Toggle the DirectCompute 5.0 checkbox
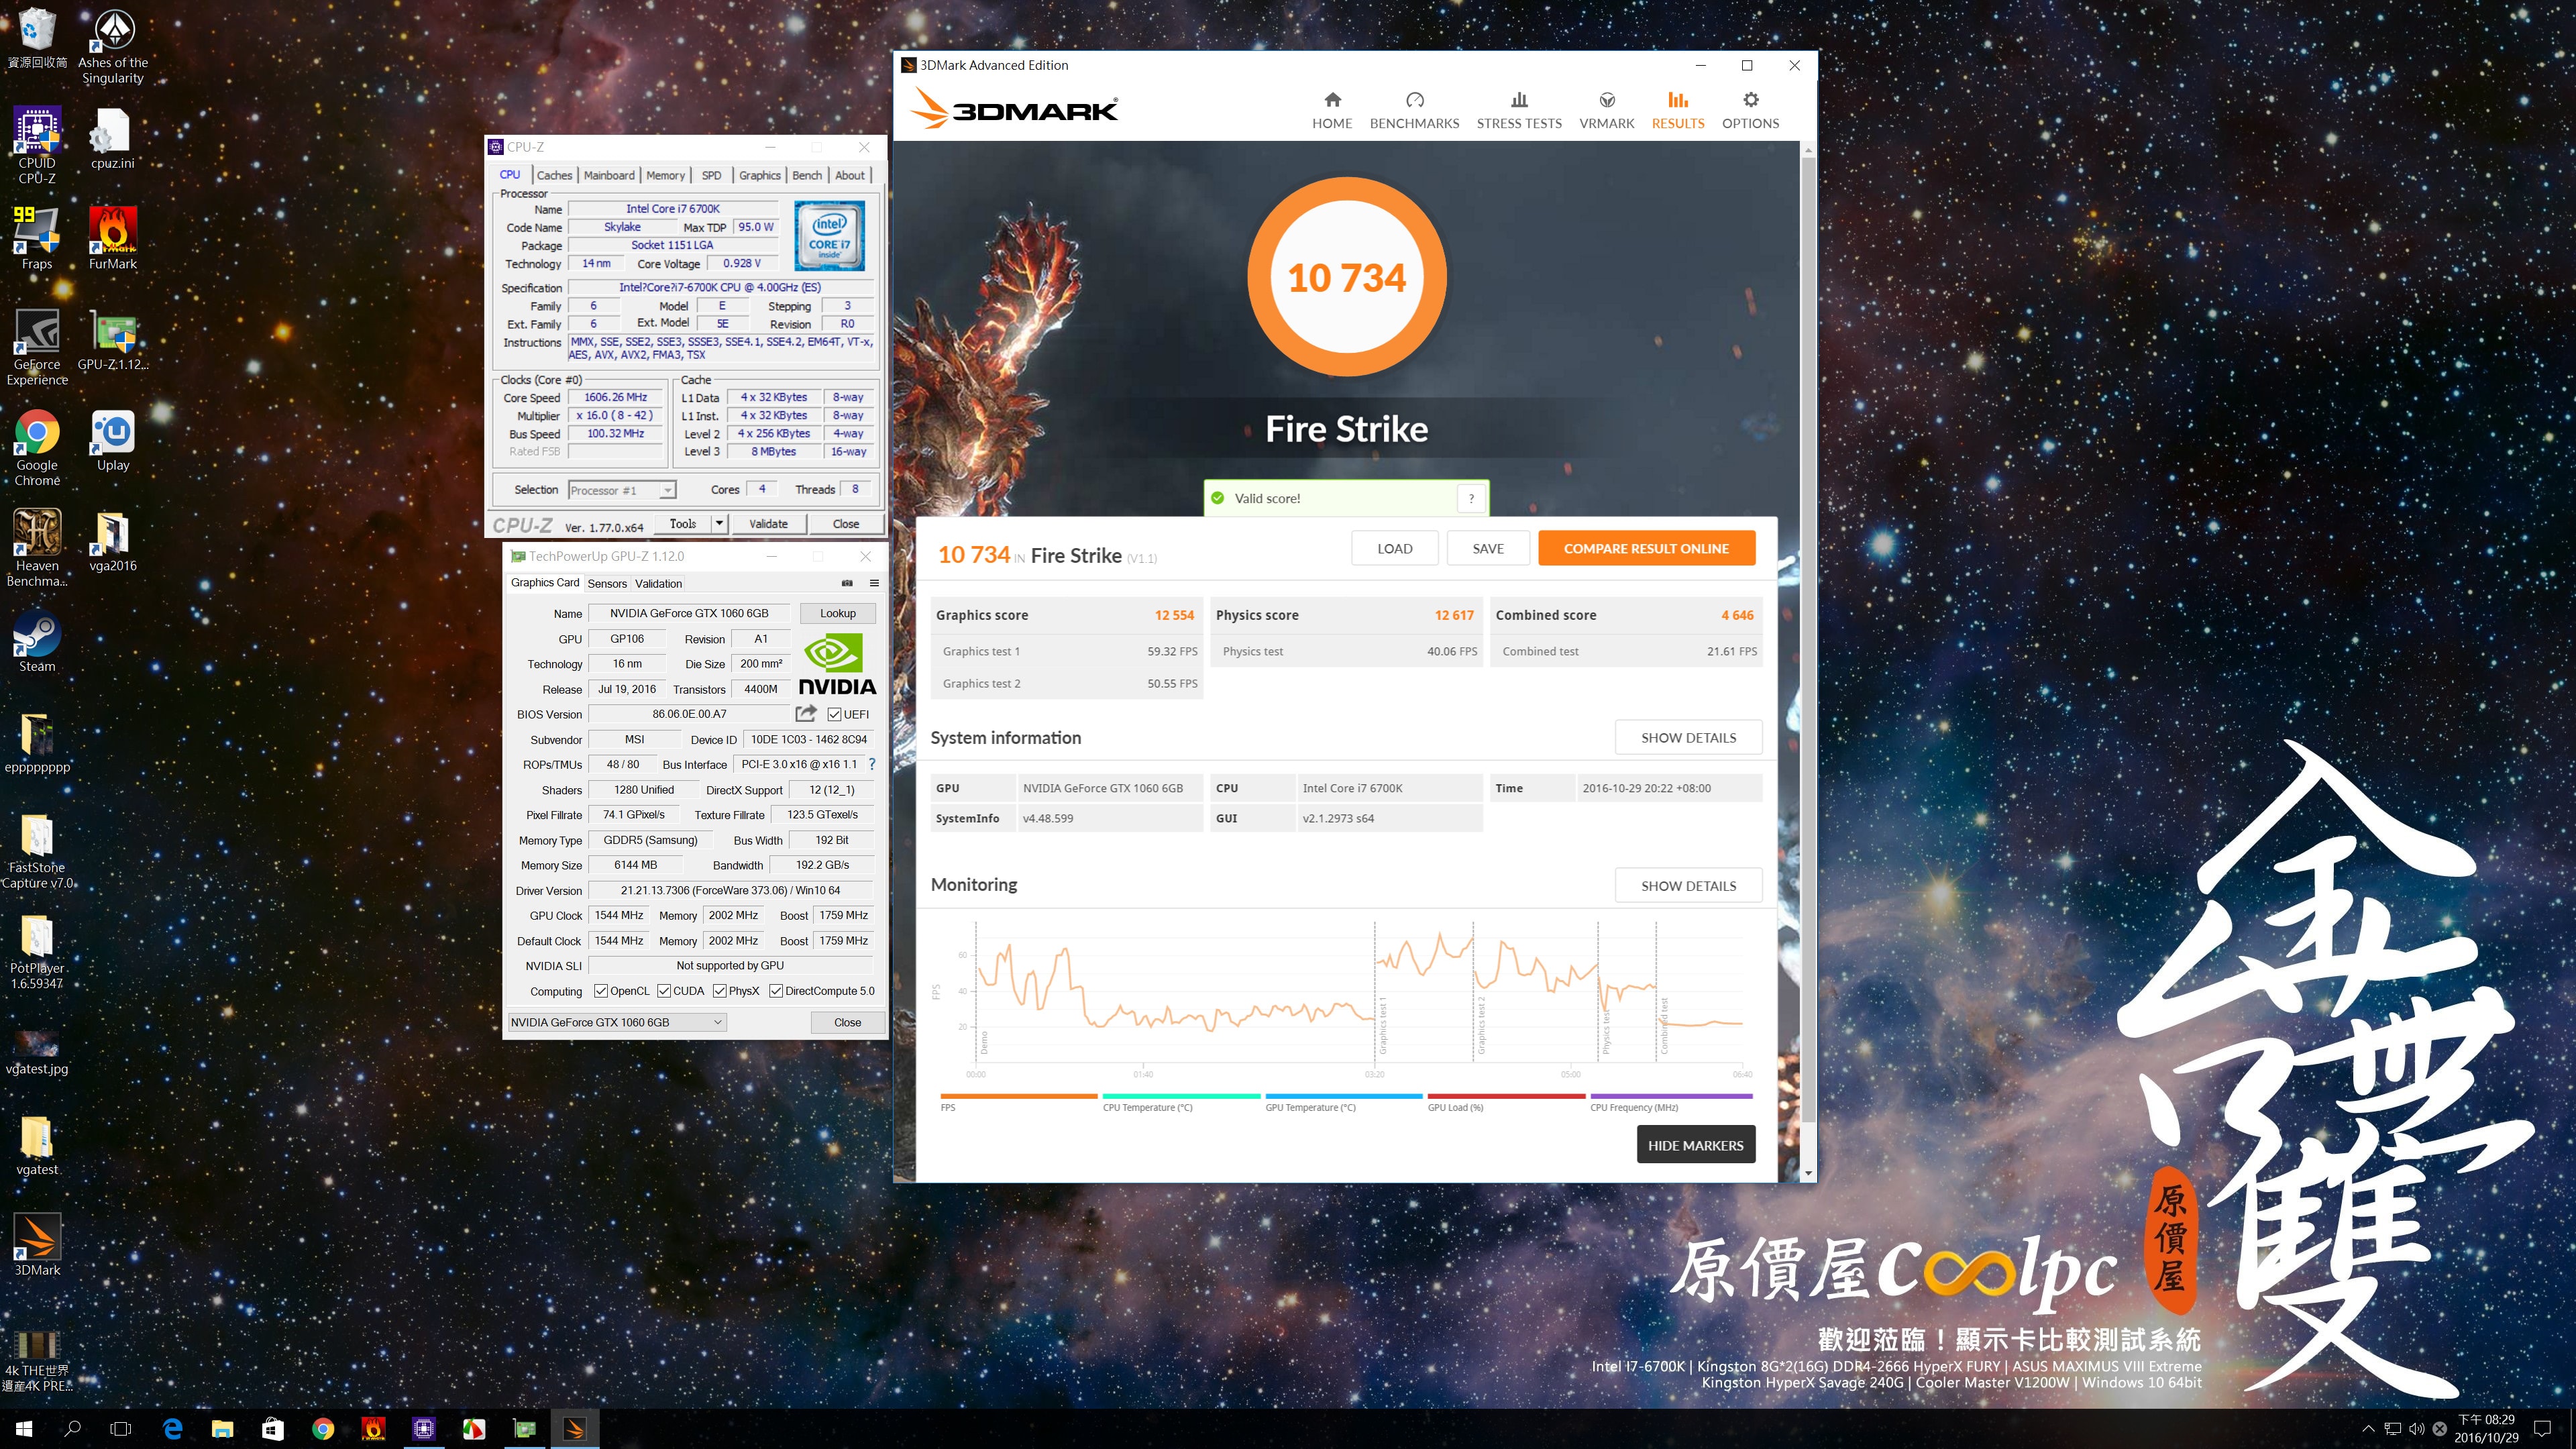 pyautogui.click(x=775, y=991)
